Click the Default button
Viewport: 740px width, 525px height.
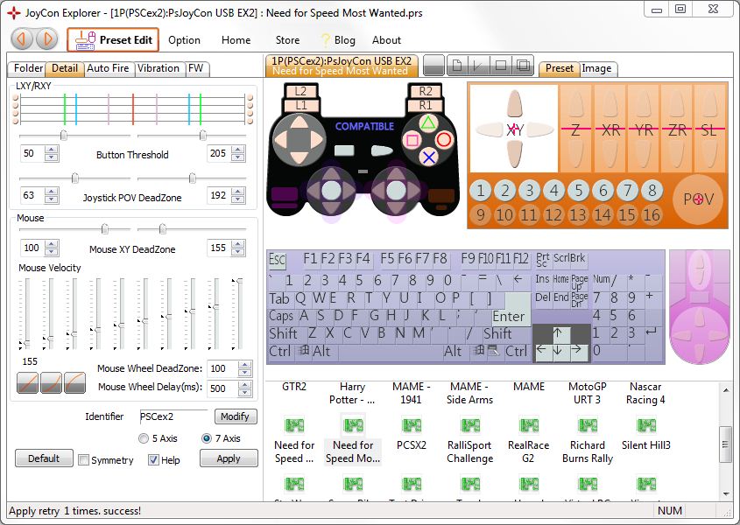click(44, 458)
